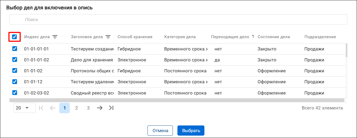Screen dimensions: 357x138
Task: Open filter for Переходящее дело column
Action: 253,37
